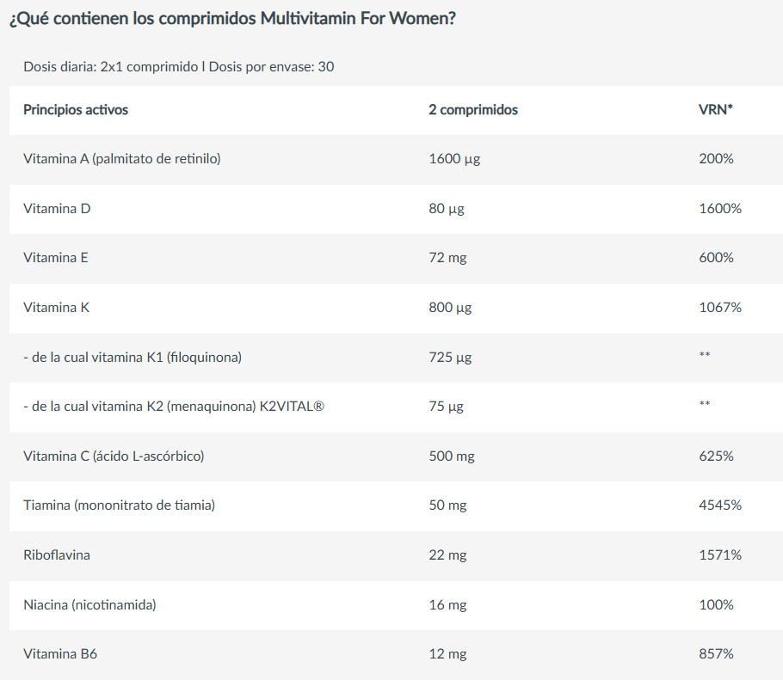The height and width of the screenshot is (680, 783).
Task: Click the Multivitamin For Women heading
Action: pos(232,18)
